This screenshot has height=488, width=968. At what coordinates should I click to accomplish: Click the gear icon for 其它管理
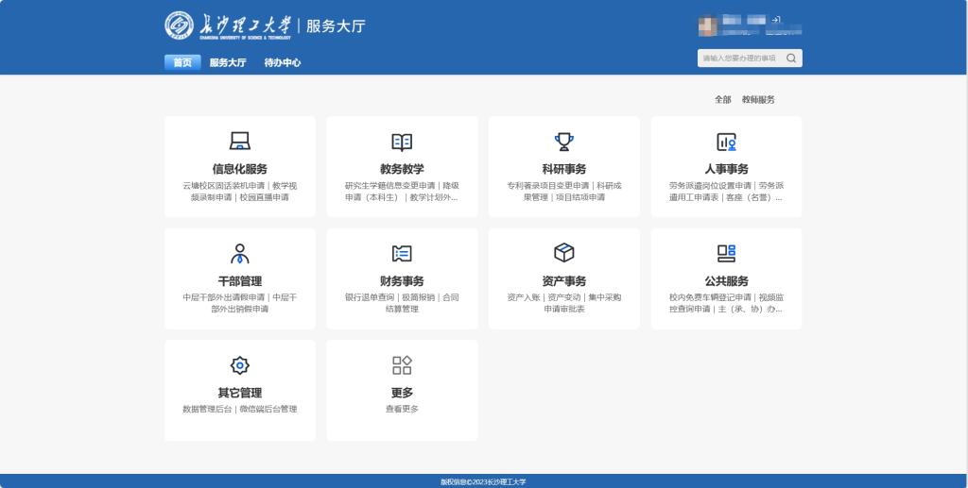tap(240, 365)
